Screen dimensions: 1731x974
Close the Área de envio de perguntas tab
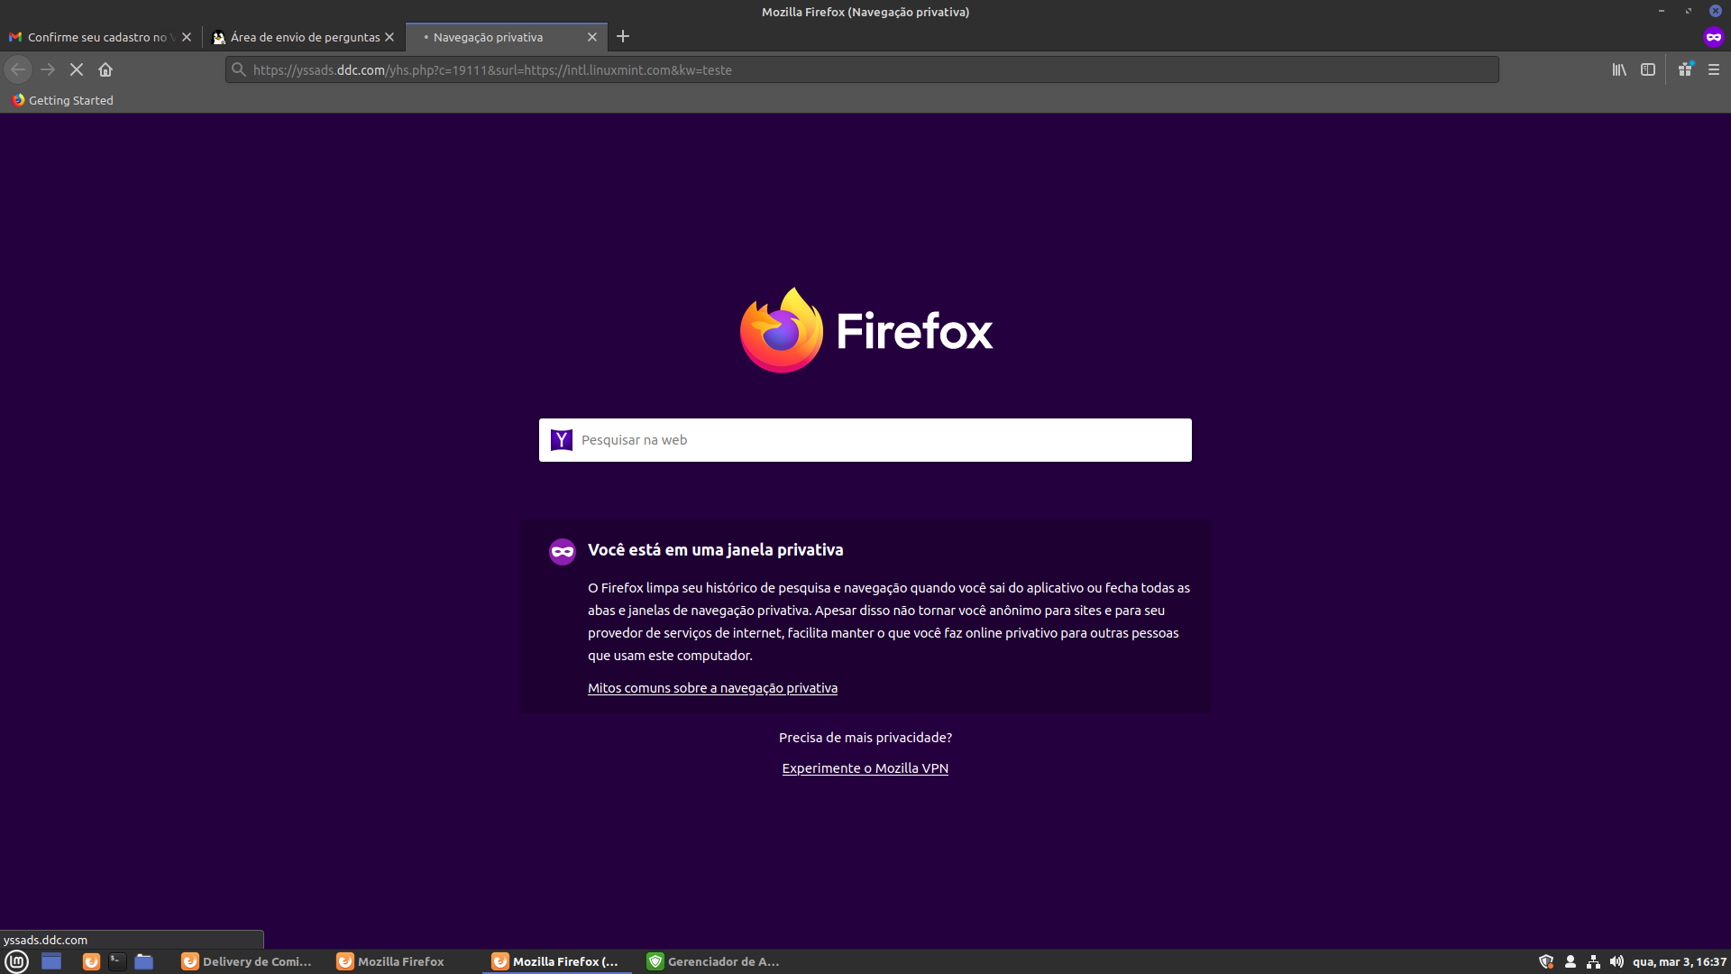[389, 37]
